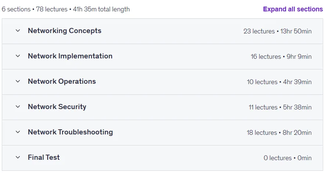Viewport: 325px width, 173px height.
Task: Click the Expand all sections link
Action: point(293,9)
